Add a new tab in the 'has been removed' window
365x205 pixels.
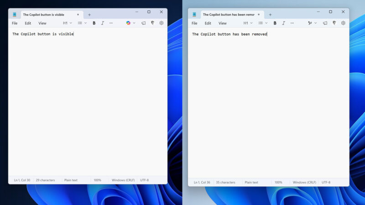pyautogui.click(x=270, y=15)
